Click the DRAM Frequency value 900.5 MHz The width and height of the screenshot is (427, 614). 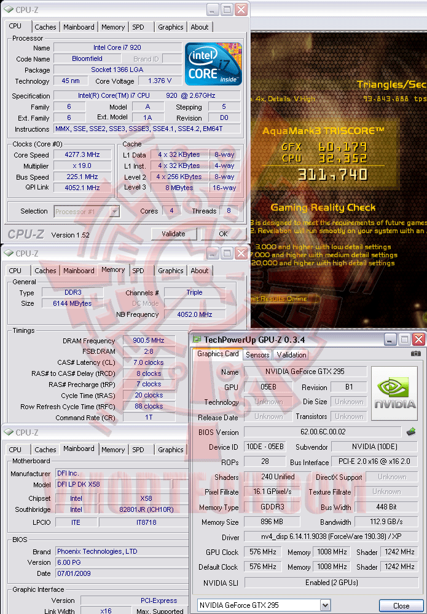149,340
